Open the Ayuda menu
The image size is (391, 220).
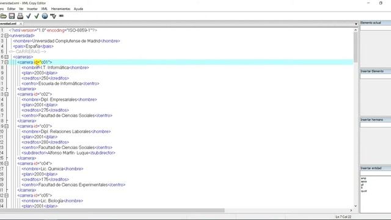pos(78,9)
